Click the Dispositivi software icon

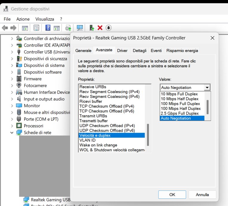pos(19,72)
